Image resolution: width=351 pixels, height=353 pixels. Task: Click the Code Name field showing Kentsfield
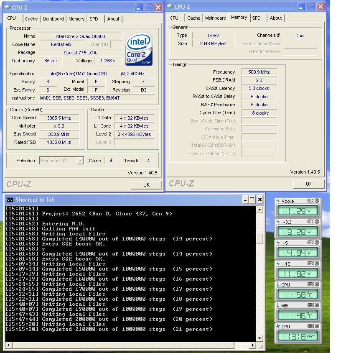[x=61, y=44]
